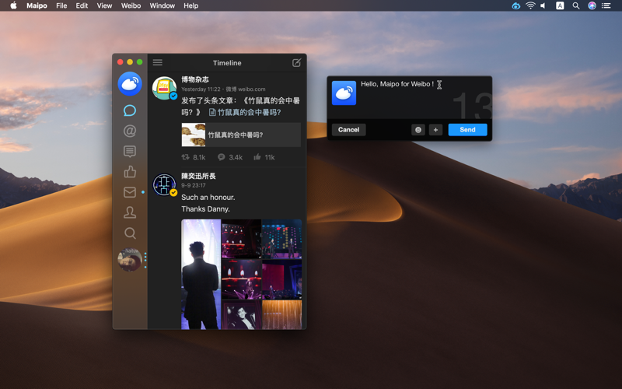Open the Maipo menu in menu bar
Viewport: 622px width, 389px height.
click(37, 5)
